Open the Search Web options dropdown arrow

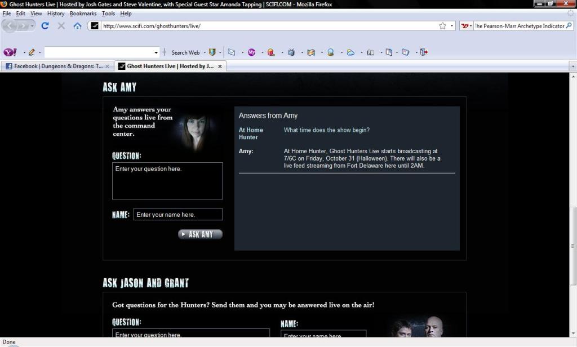pos(204,52)
